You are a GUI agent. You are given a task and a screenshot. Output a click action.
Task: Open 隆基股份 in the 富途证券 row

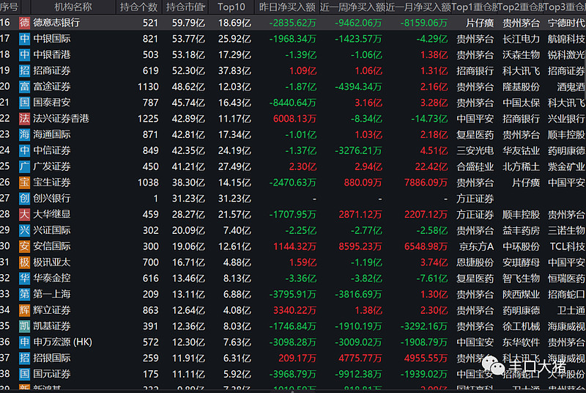coord(521,87)
